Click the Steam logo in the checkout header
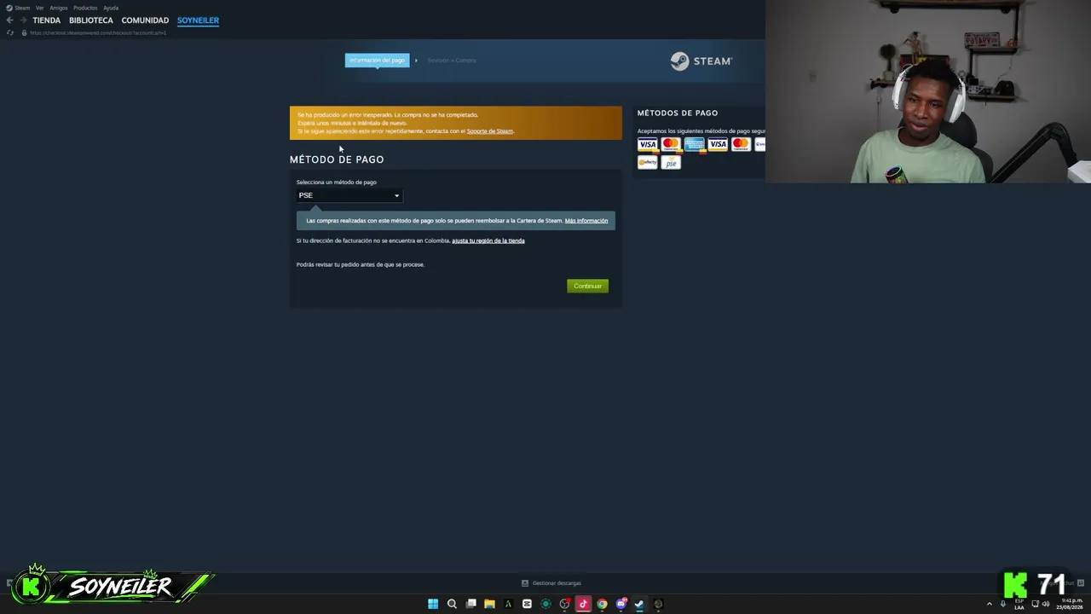The image size is (1091, 614). 701,61
